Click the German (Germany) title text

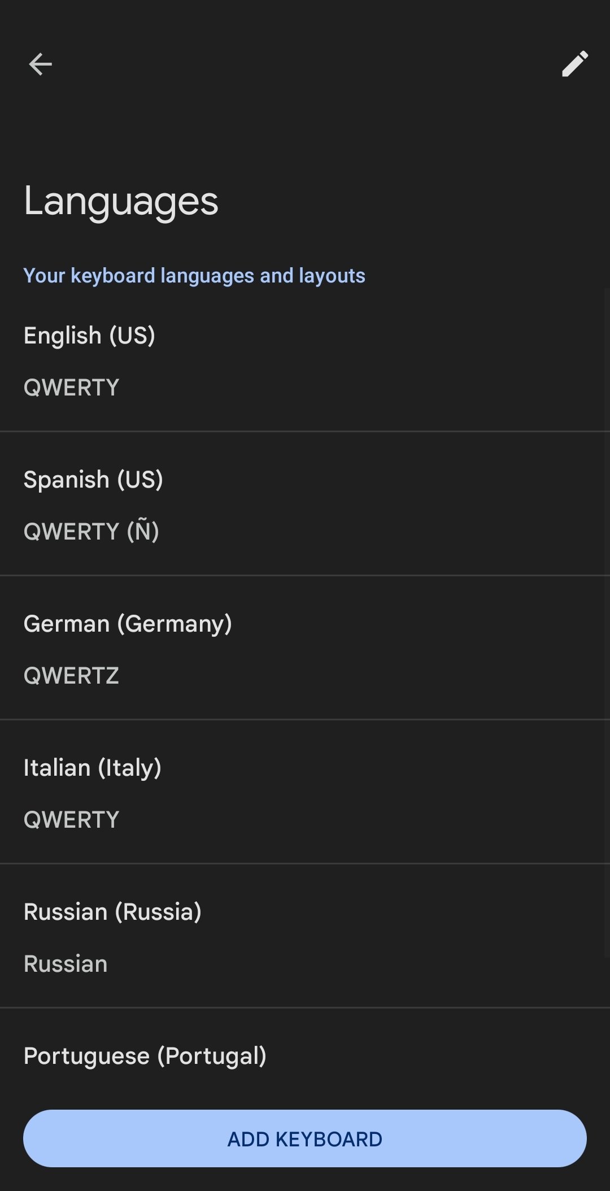point(128,624)
